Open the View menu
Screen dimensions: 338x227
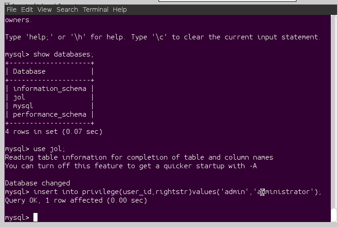tap(44, 9)
